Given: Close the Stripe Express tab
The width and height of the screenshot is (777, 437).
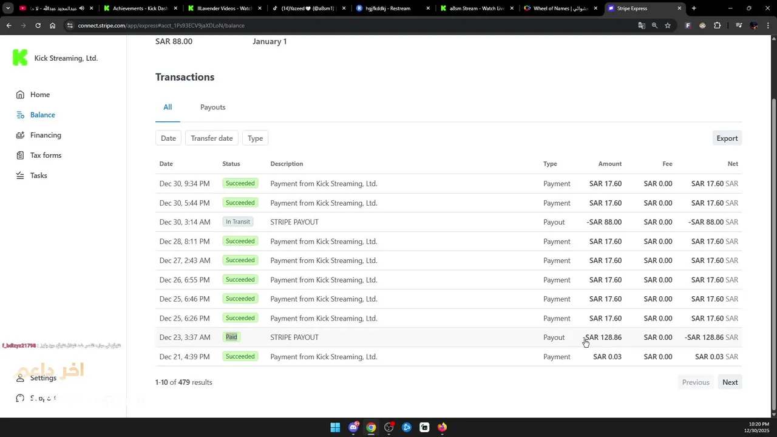Looking at the screenshot, I should 679,8.
